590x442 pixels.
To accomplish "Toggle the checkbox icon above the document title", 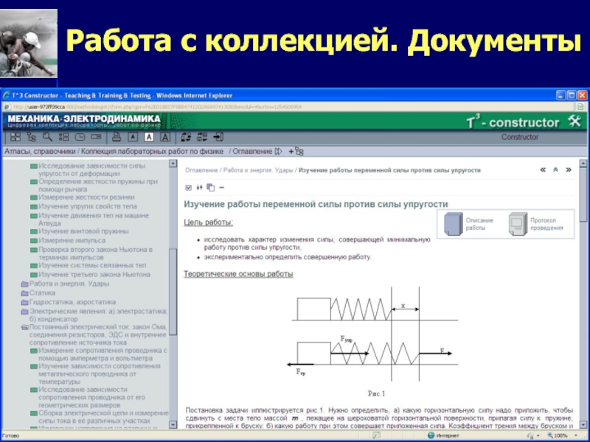I will [x=189, y=187].
